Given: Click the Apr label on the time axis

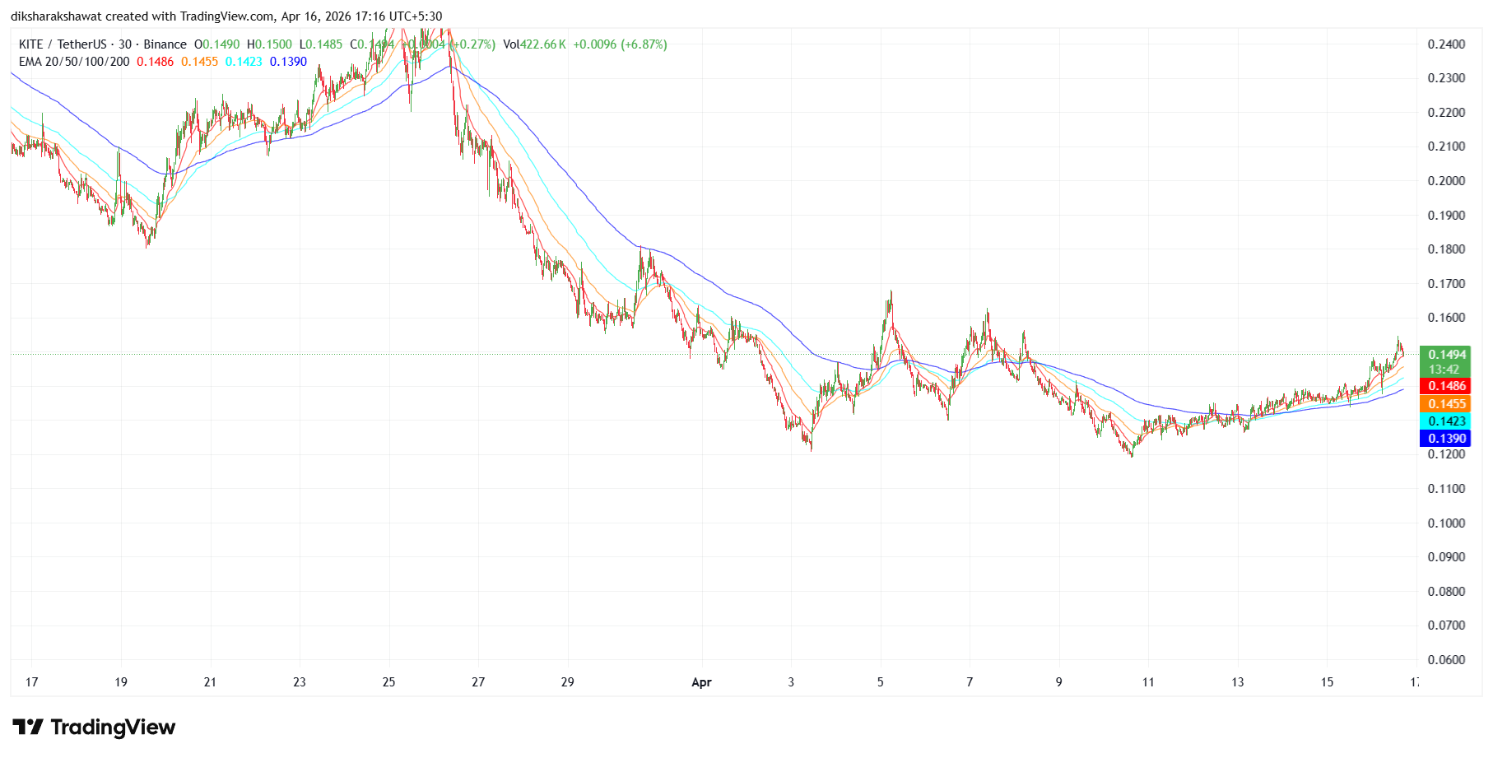Looking at the screenshot, I should pos(702,682).
